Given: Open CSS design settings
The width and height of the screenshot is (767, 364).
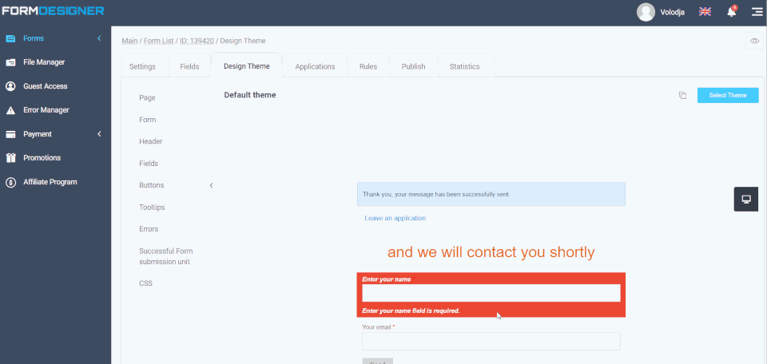Looking at the screenshot, I should (145, 283).
